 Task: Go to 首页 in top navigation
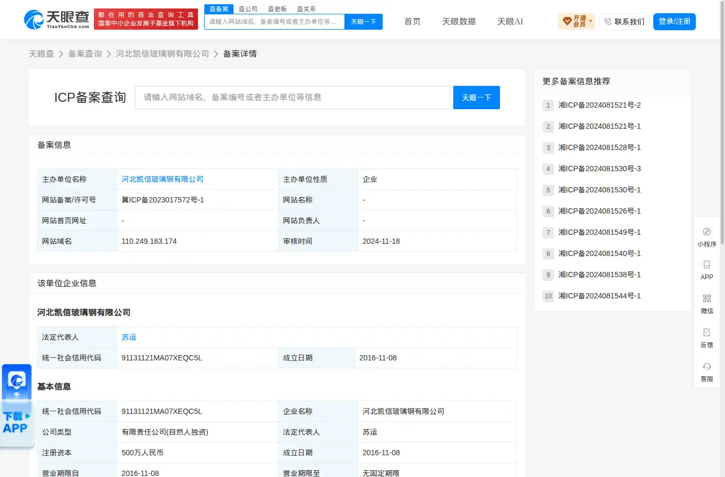click(x=412, y=22)
